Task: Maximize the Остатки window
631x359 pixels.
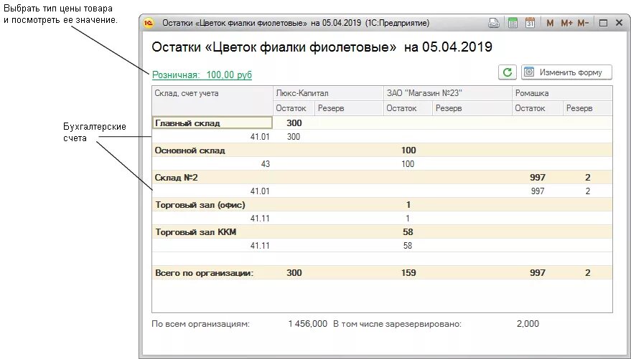Action: coord(603,24)
